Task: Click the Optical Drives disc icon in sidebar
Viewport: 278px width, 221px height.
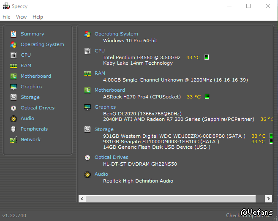Action: coord(13,108)
